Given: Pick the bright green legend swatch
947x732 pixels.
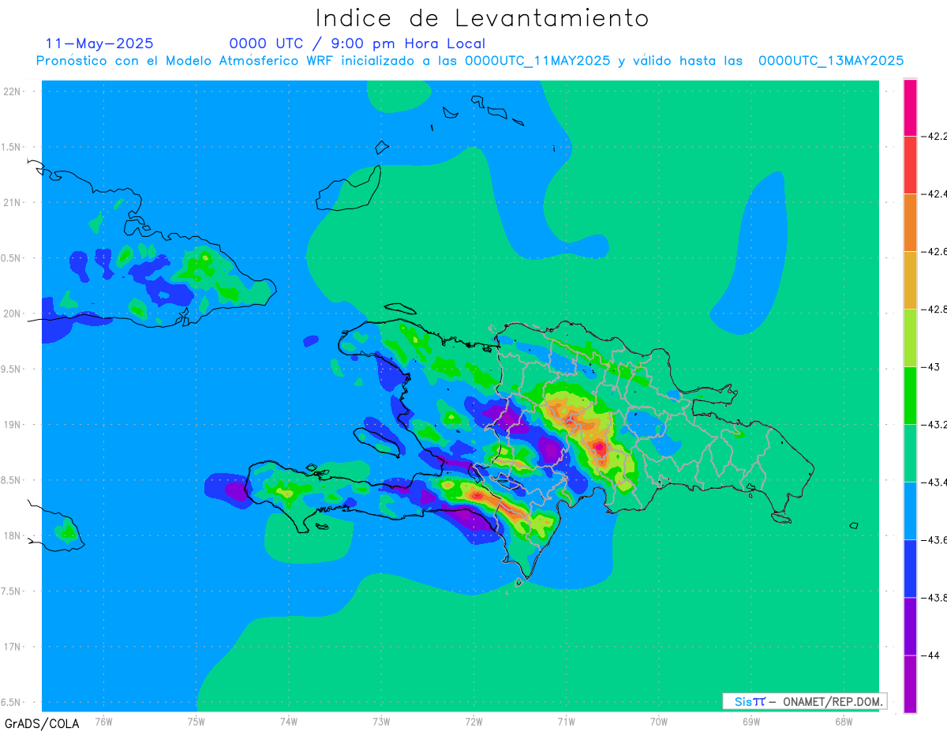Looking at the screenshot, I should pos(910,396).
